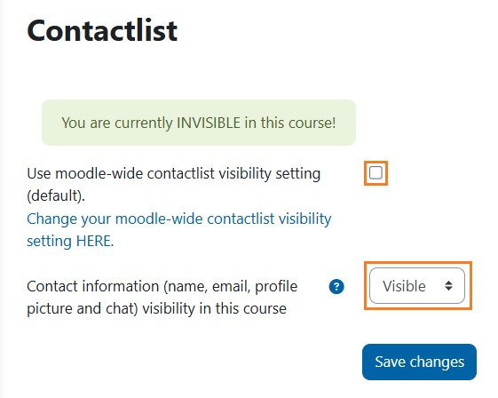
Task: Expand the course visibility combo box
Action: pos(417,285)
